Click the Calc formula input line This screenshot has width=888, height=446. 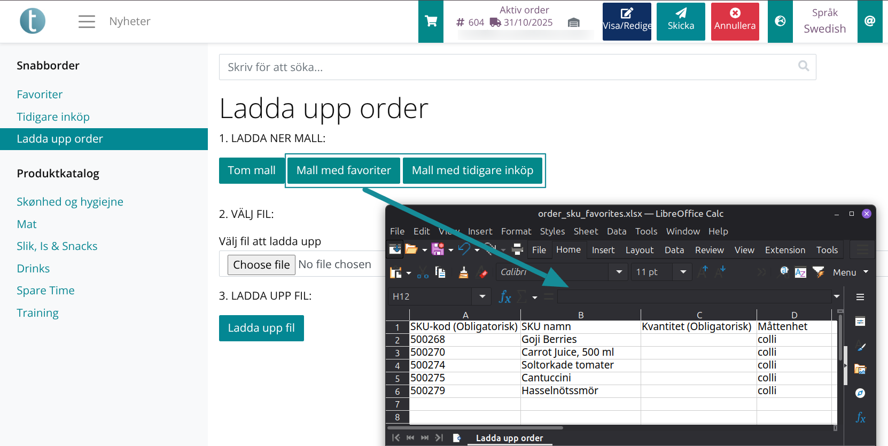(694, 296)
